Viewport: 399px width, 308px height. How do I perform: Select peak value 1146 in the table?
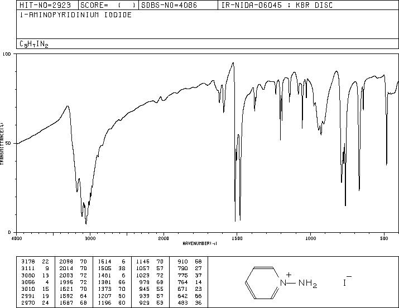(x=143, y=262)
